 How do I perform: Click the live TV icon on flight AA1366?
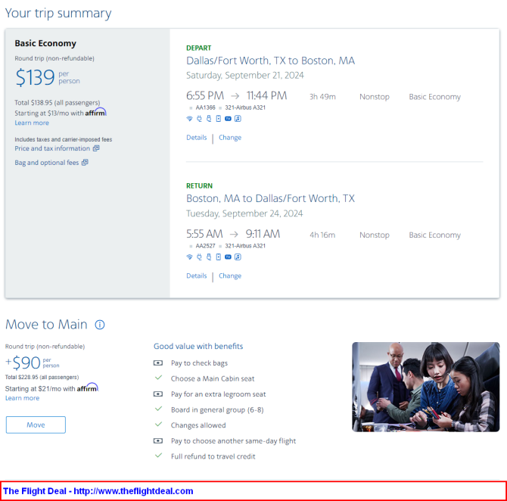[228, 119]
